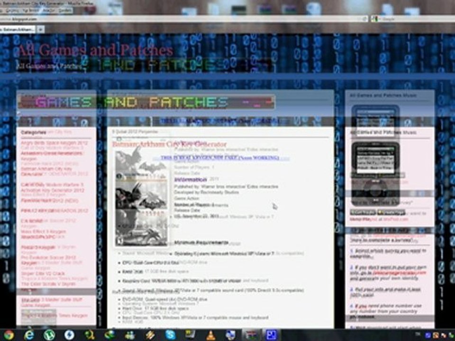Click the Information heading in the post
Viewport: 455px width, 341px height.
coord(191,180)
